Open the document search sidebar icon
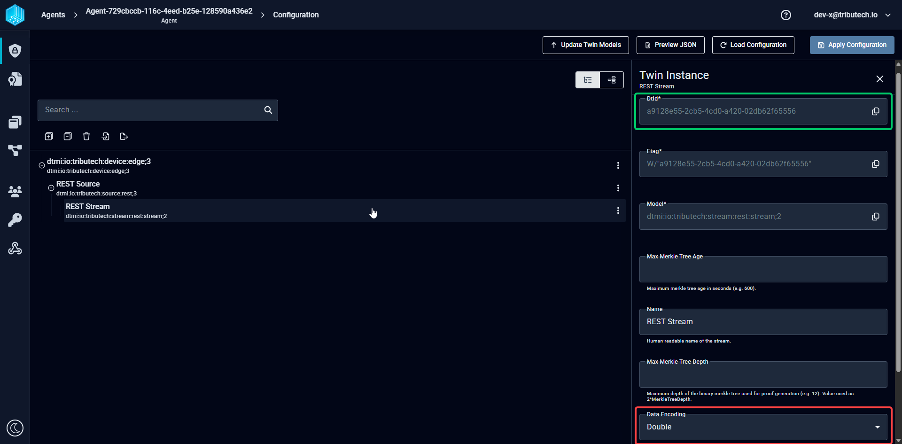Image resolution: width=902 pixels, height=444 pixels. click(x=15, y=79)
